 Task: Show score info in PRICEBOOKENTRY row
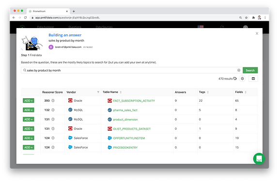pos(53,147)
